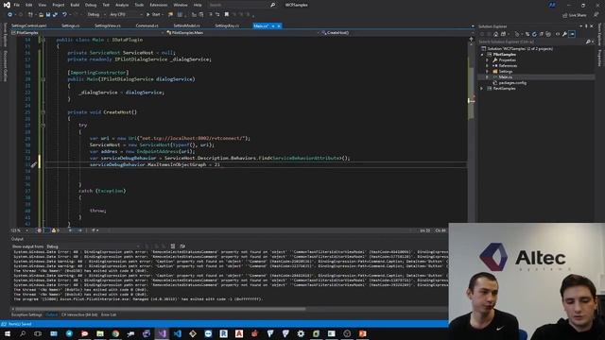Select Main.cs in Solution Explorer
This screenshot has height=340, width=605.
click(506, 77)
